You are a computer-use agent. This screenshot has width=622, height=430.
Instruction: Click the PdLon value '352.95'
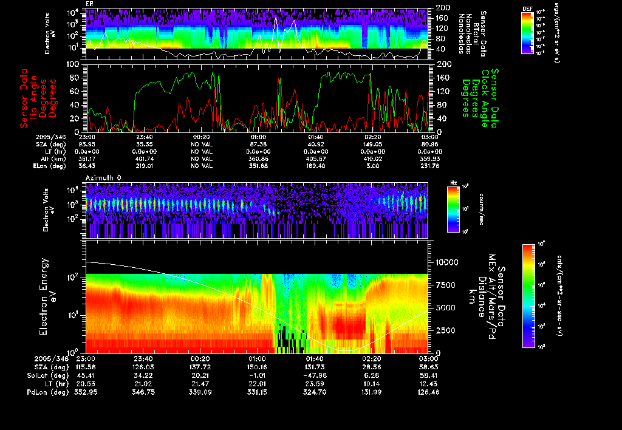click(86, 392)
